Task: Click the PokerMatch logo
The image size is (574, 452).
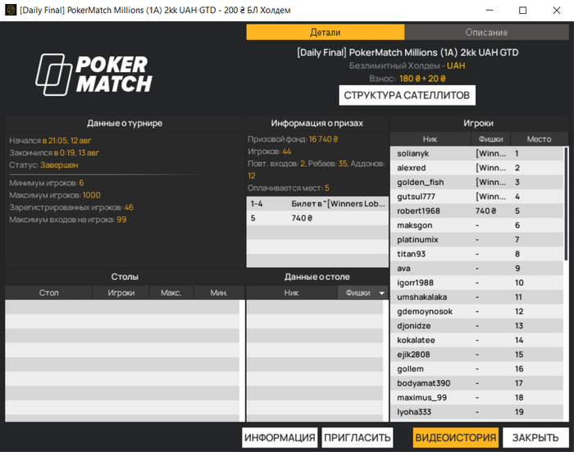Action: 93,75
